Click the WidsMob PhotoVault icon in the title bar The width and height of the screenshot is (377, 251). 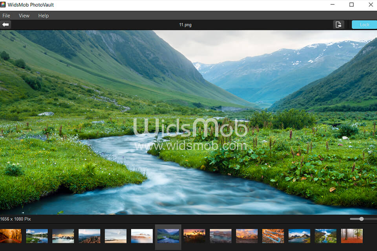pos(4,5)
